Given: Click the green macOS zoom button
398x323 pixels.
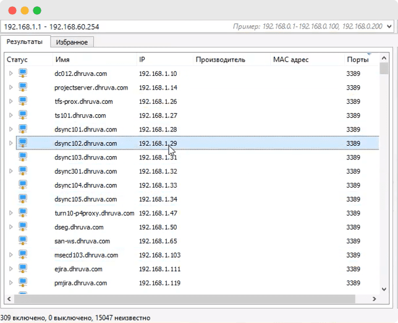Looking at the screenshot, I should (x=37, y=10).
